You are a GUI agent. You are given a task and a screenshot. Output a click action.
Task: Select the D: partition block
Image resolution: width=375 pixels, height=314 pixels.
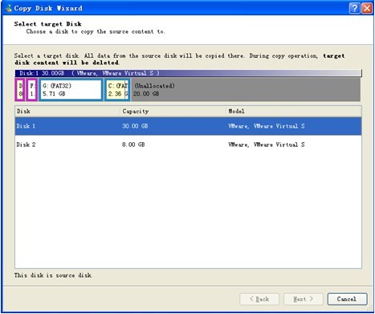coord(20,90)
